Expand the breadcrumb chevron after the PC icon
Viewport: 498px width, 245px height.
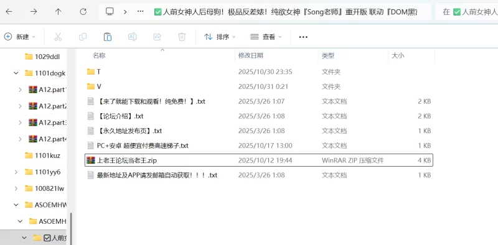[x=125, y=12]
